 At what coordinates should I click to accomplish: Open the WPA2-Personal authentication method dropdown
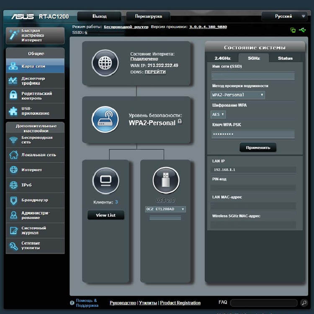238,95
